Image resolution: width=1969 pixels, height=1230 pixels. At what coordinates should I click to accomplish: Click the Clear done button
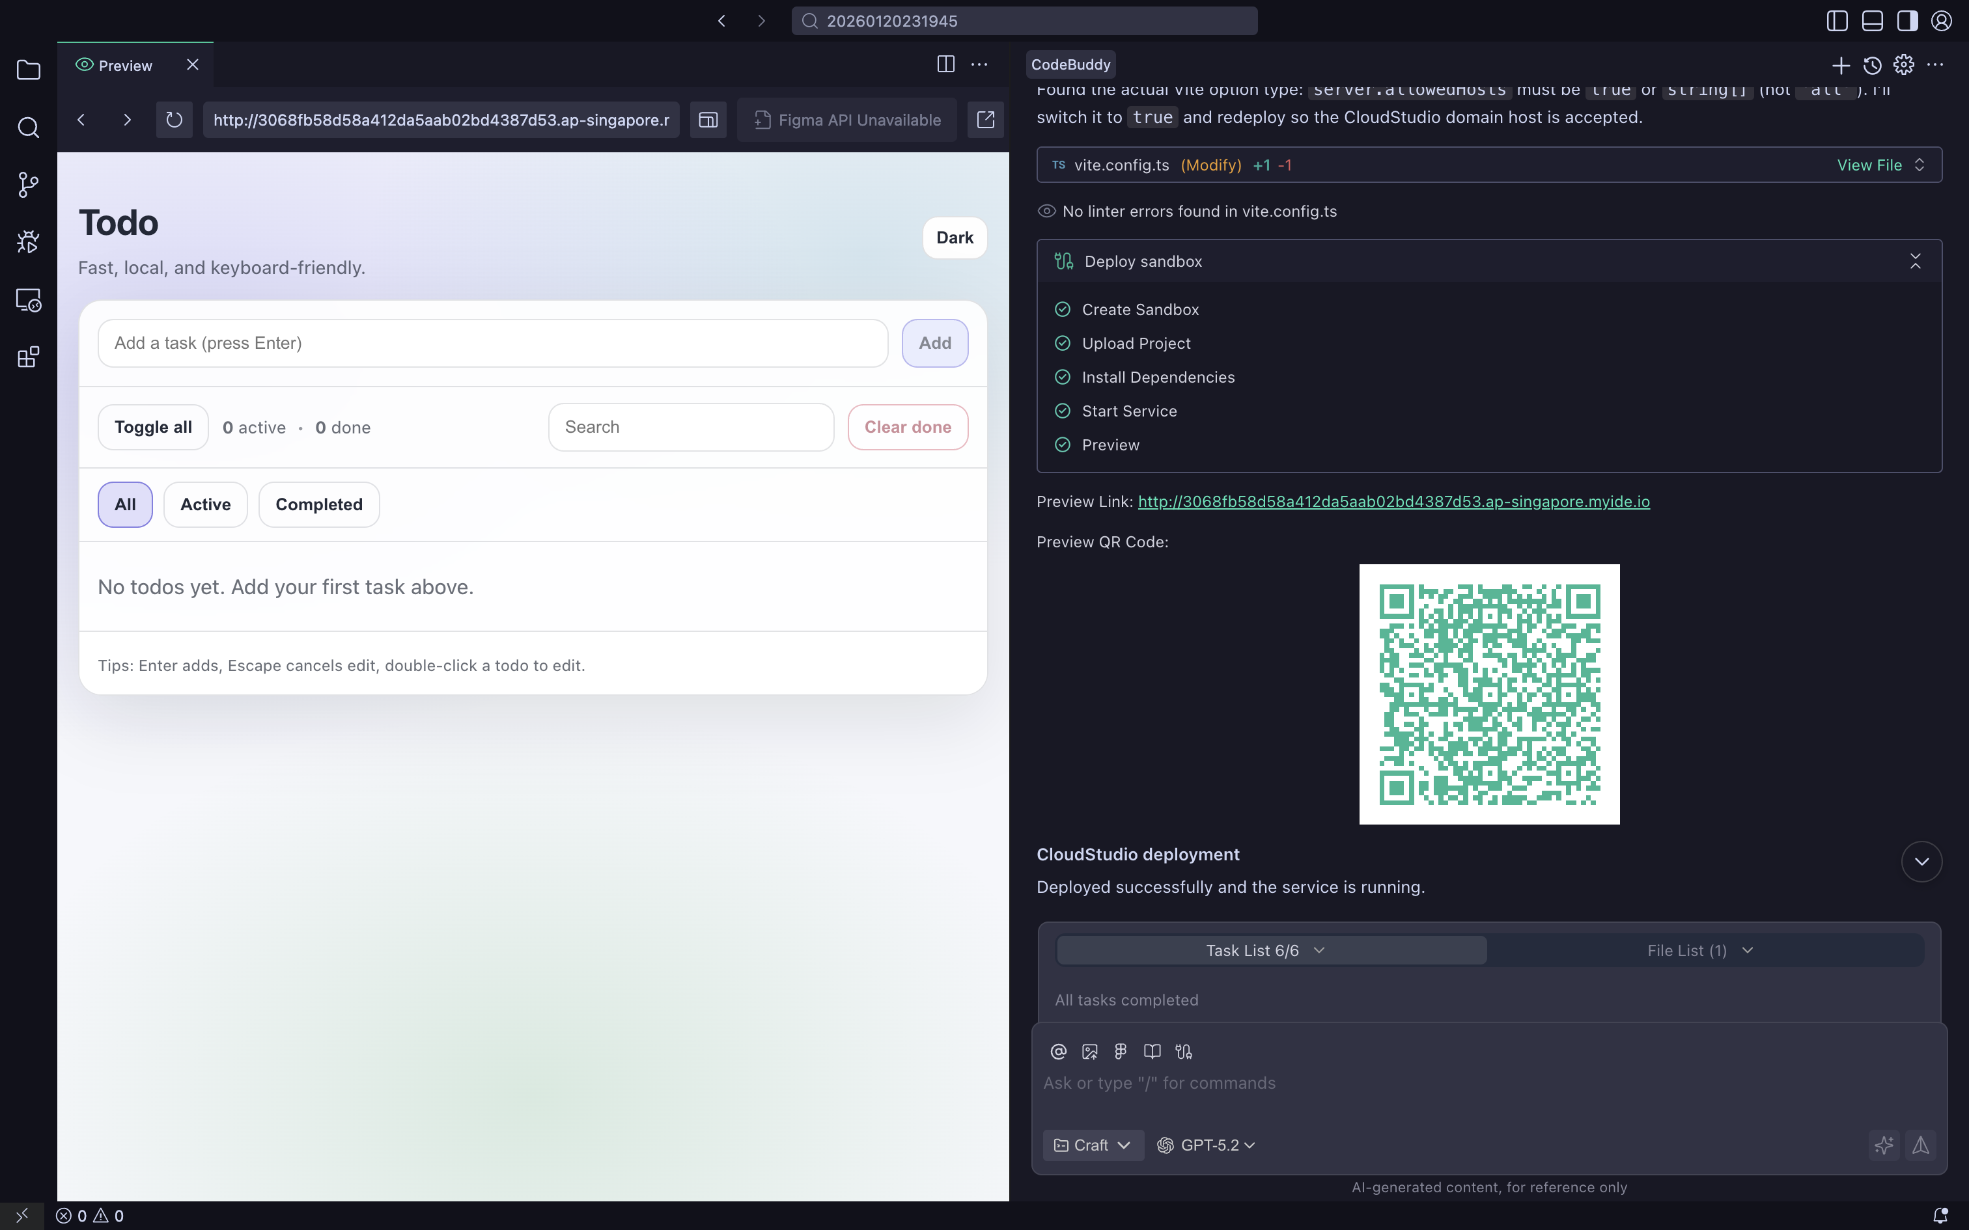pyautogui.click(x=907, y=427)
